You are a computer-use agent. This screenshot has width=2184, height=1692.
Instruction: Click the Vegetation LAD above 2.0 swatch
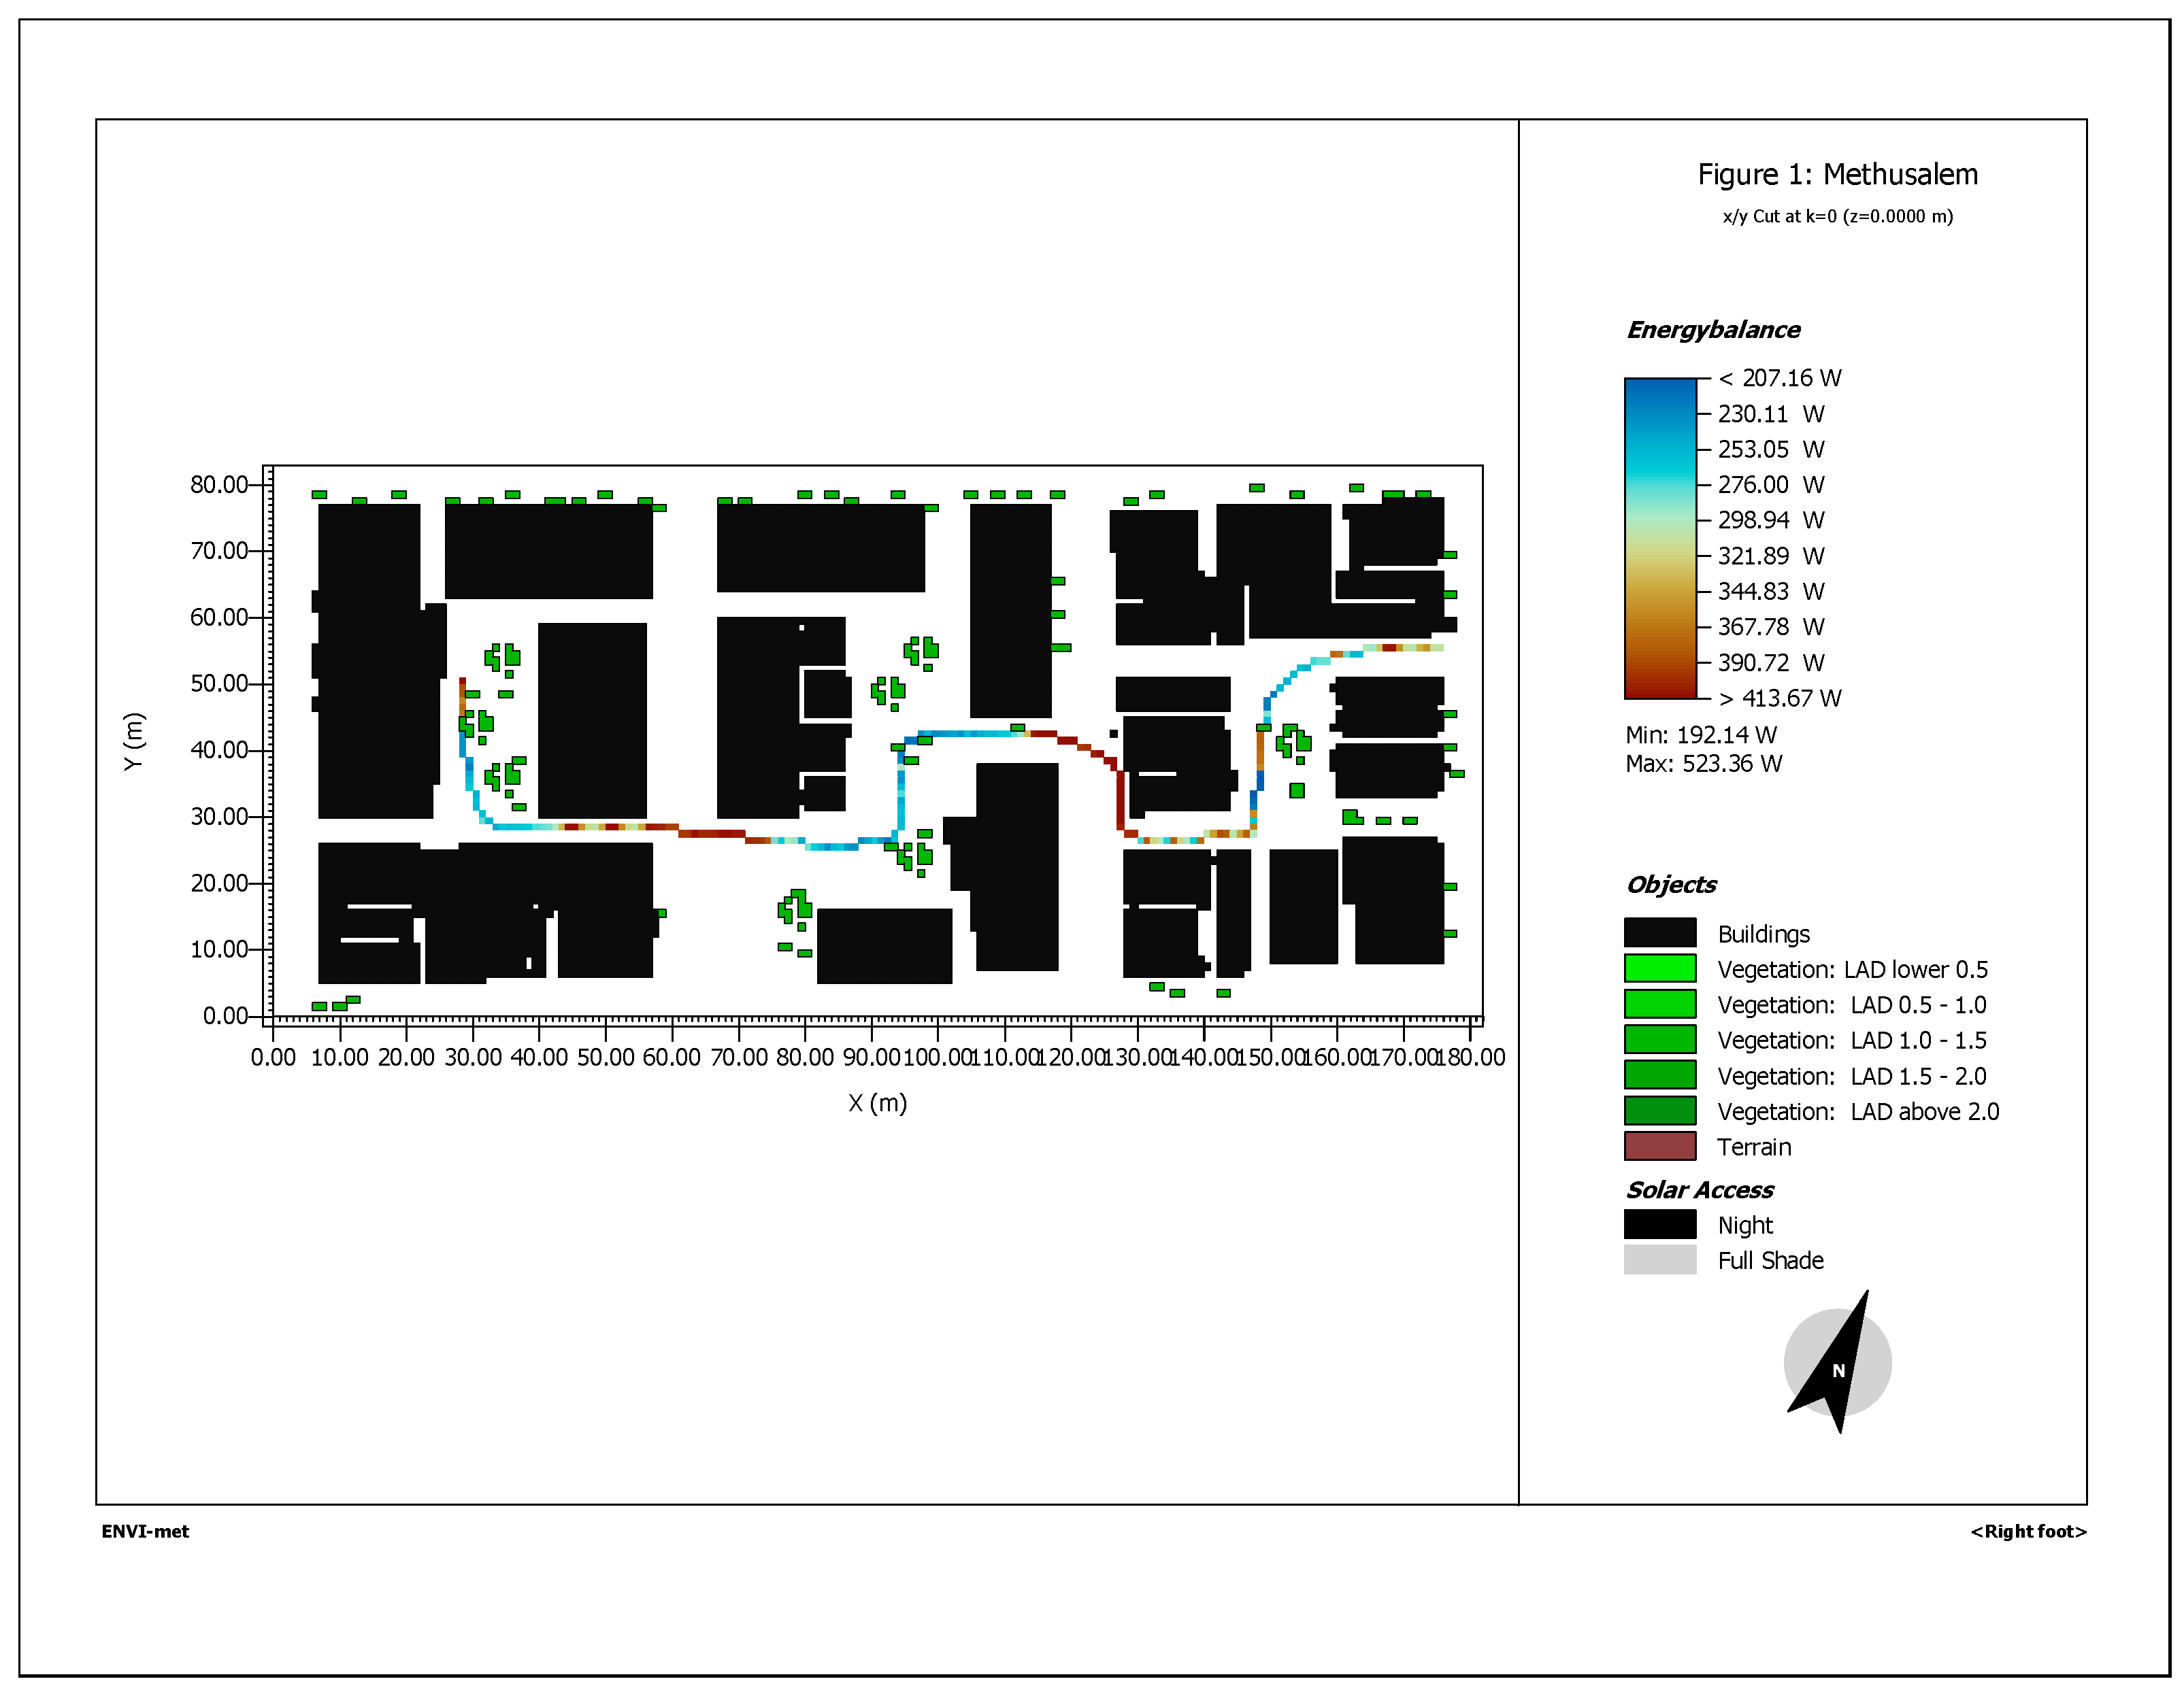1659,1111
